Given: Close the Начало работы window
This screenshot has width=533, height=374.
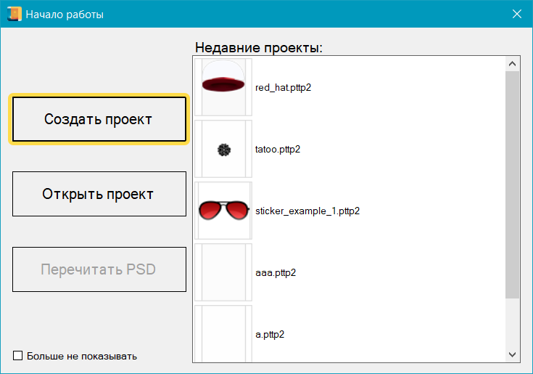Looking at the screenshot, I should coord(517,14).
